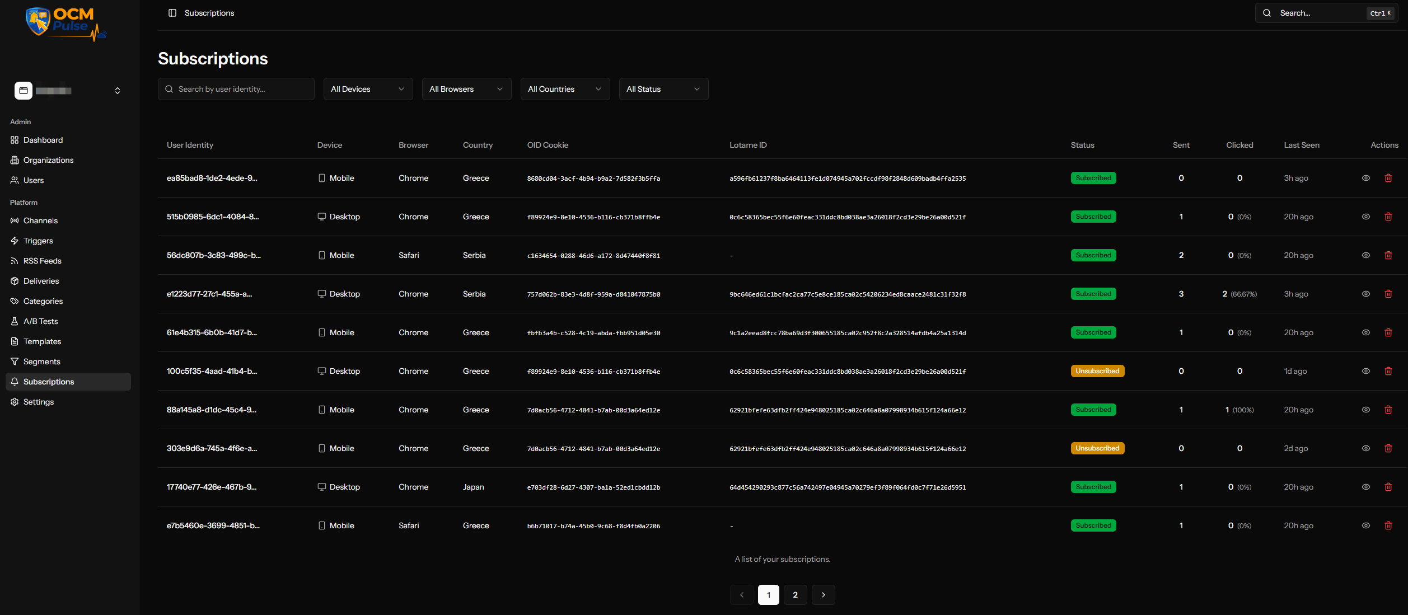
Task: Open the Dashboard from the sidebar
Action: pos(43,140)
